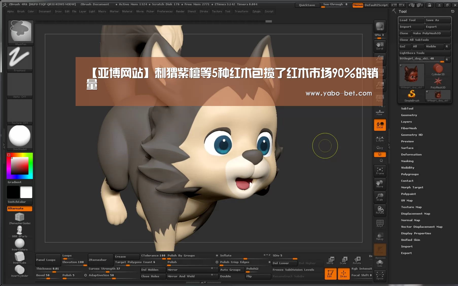Click the Frame view icon
This screenshot has height=286, width=458.
tap(380, 171)
